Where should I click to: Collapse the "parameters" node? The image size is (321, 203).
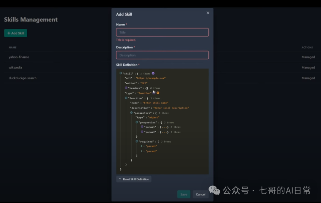point(131,113)
